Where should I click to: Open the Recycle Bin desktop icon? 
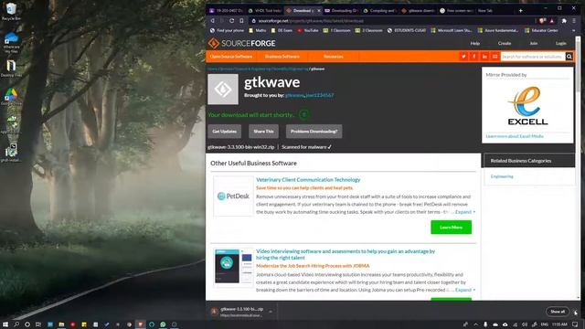pos(11,12)
